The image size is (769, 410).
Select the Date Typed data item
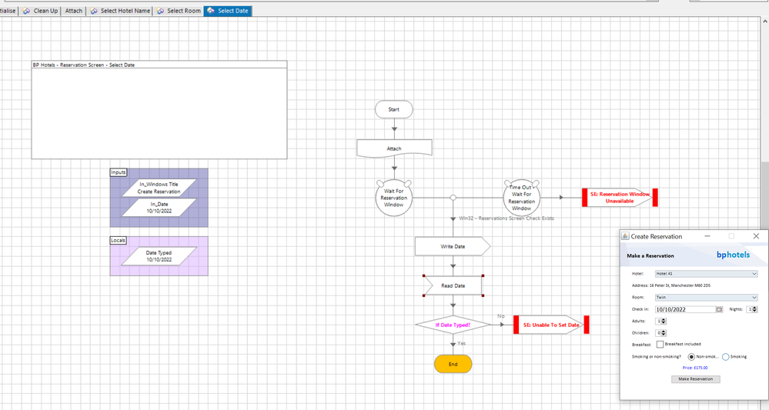tap(159, 256)
